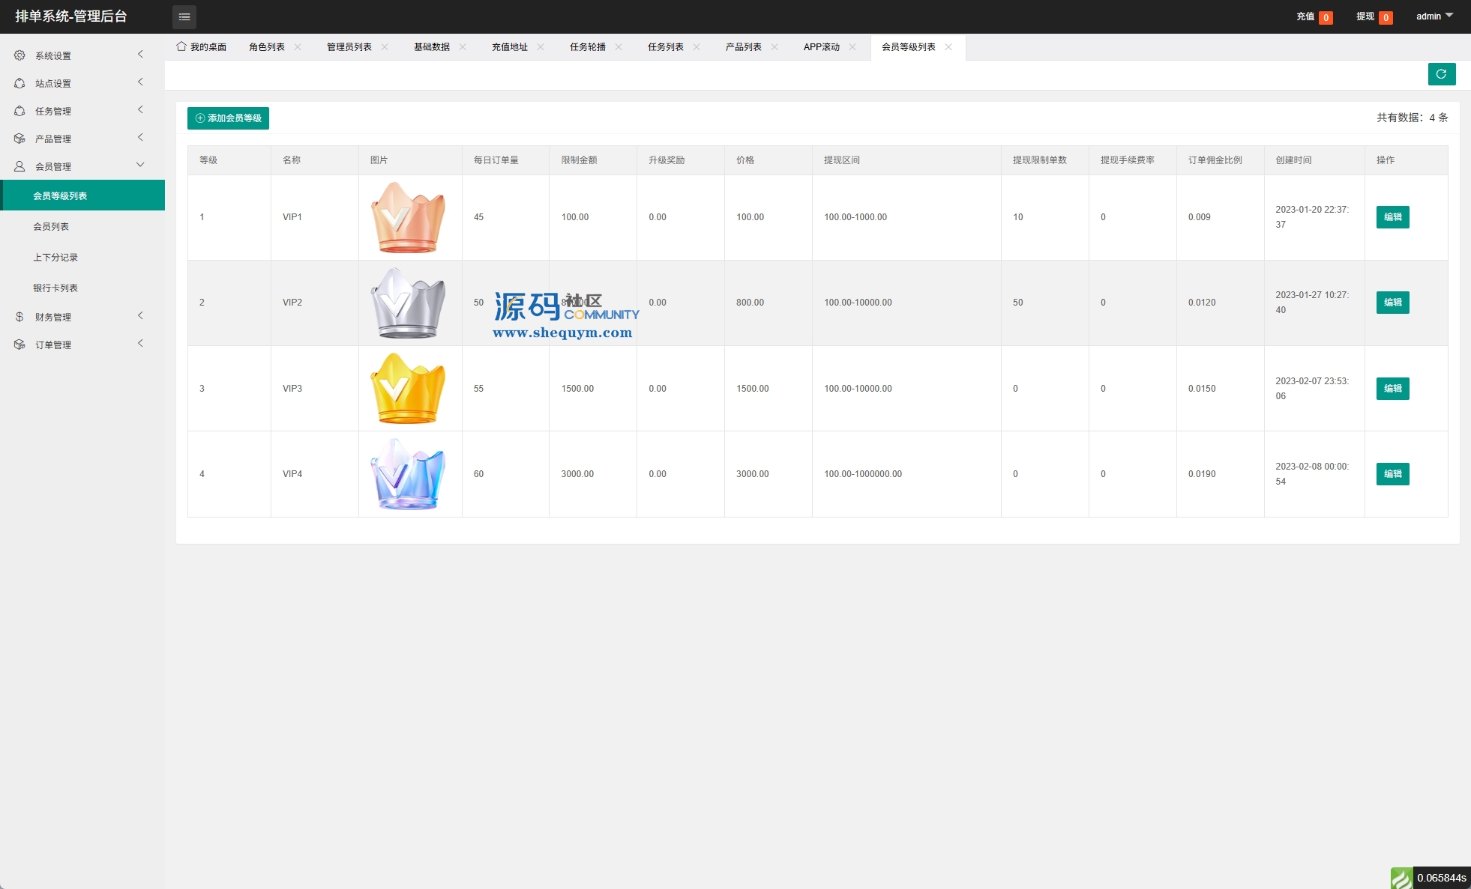Click the VIP4 crystal crown image
This screenshot has height=889, width=1471.
[408, 474]
